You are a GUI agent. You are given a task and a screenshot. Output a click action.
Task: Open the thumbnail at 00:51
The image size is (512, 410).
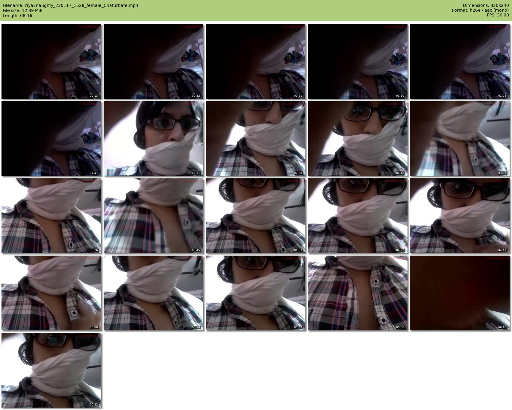point(255,61)
